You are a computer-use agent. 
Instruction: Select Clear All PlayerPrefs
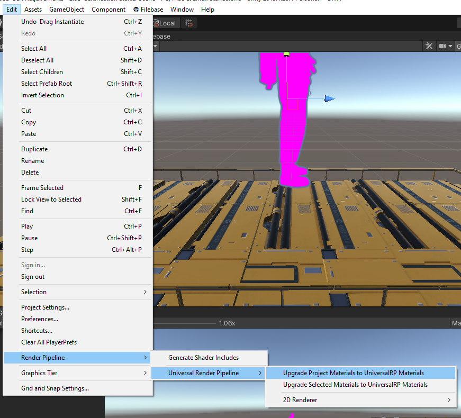pyautogui.click(x=50, y=342)
